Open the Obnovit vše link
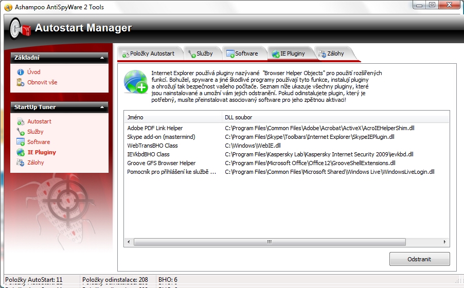The width and height of the screenshot is (464, 288). tap(42, 82)
